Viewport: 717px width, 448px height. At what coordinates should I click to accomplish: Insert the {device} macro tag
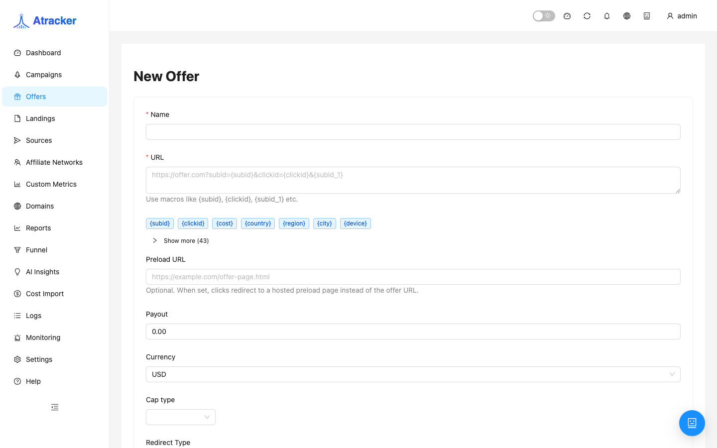356,224
